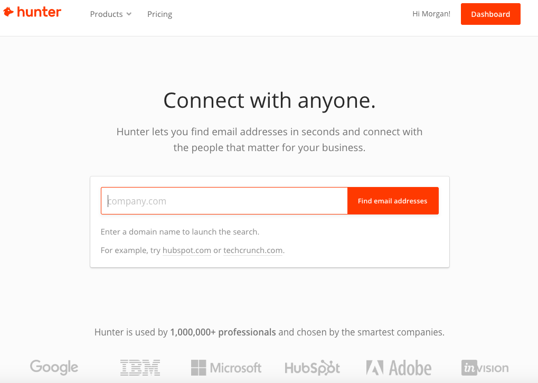Try the techcrunch.com example link
Viewport: 538px width, 383px height.
(x=253, y=250)
